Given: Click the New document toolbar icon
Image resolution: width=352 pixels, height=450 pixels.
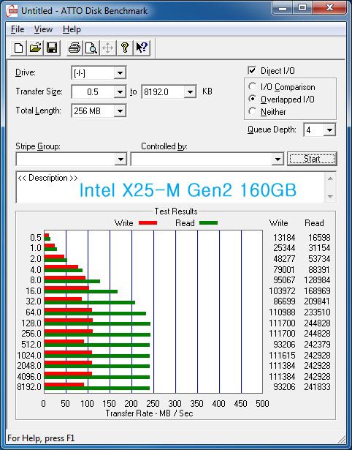Looking at the screenshot, I should pyautogui.click(x=18, y=48).
